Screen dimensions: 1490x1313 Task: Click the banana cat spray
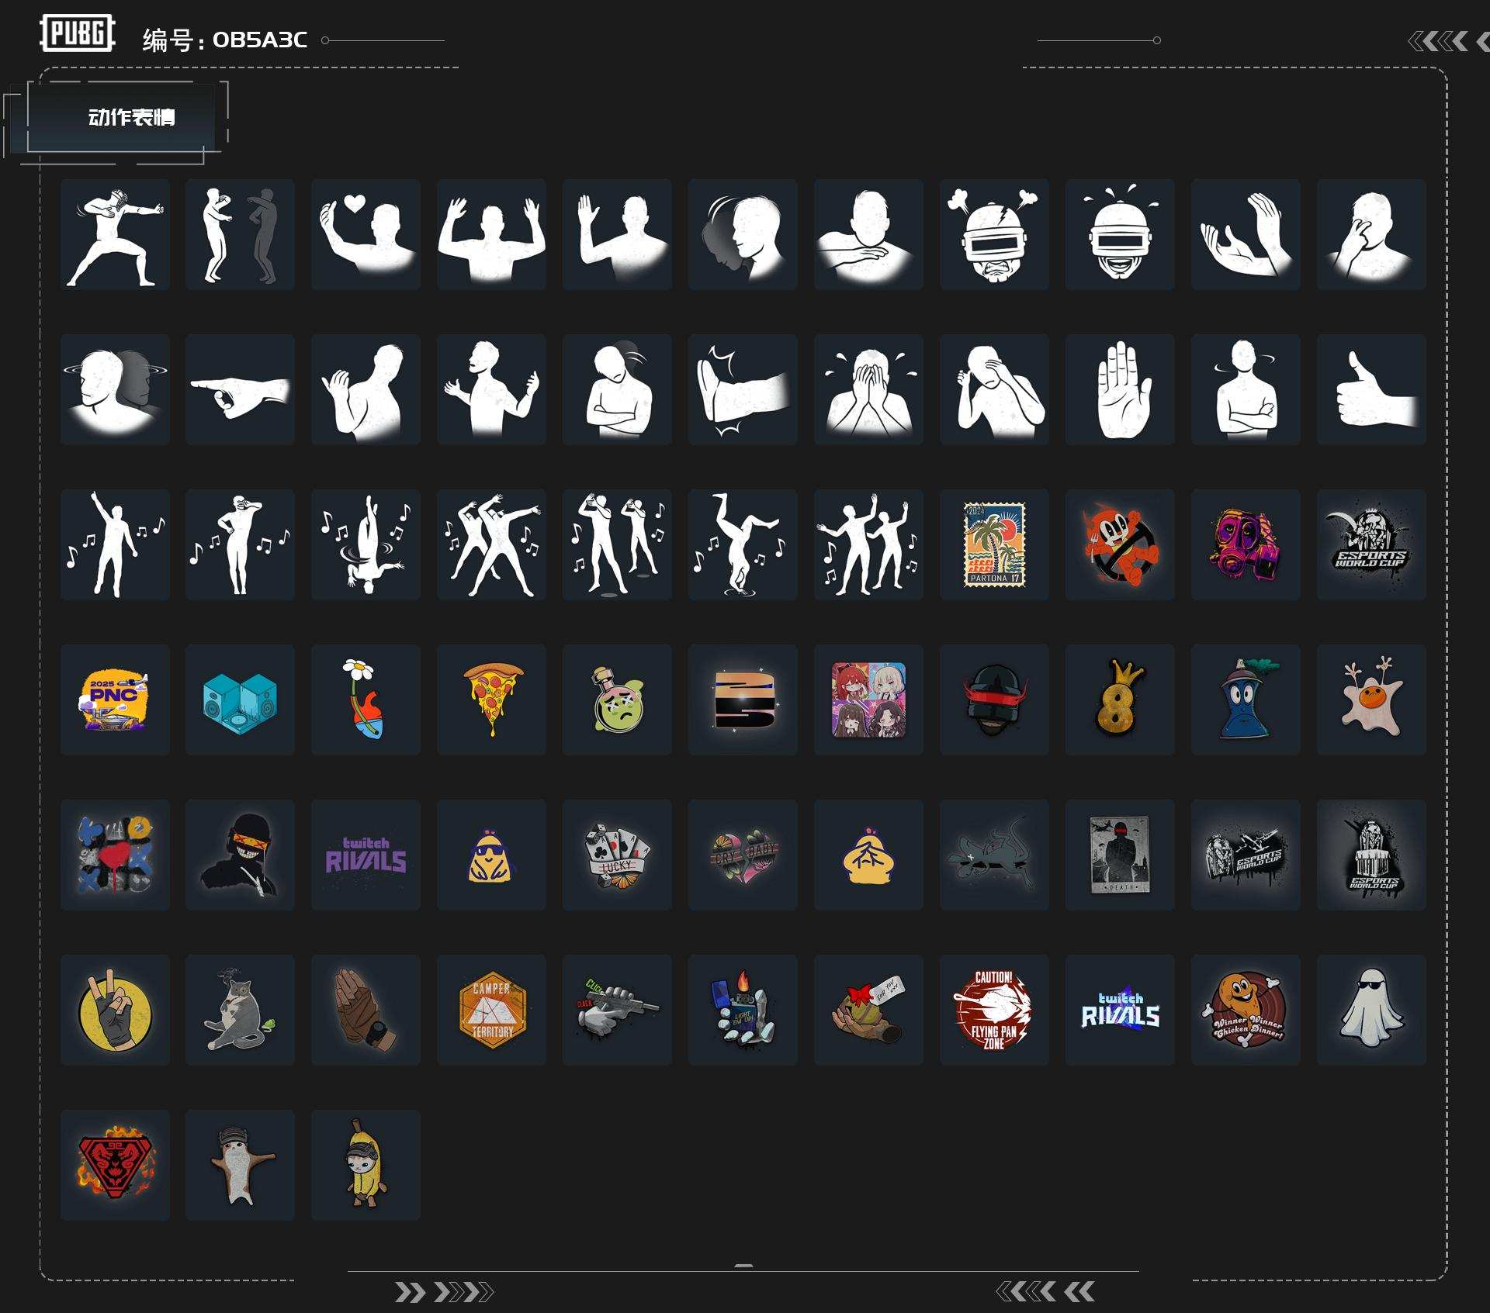(366, 1164)
